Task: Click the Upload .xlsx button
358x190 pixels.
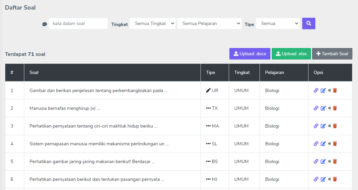Action: 291,54
